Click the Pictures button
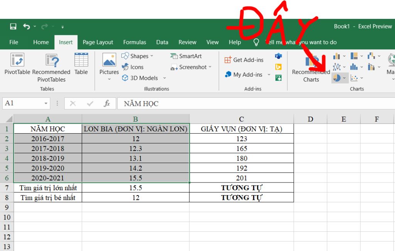This screenshot has height=251, width=395. pyautogui.click(x=109, y=67)
